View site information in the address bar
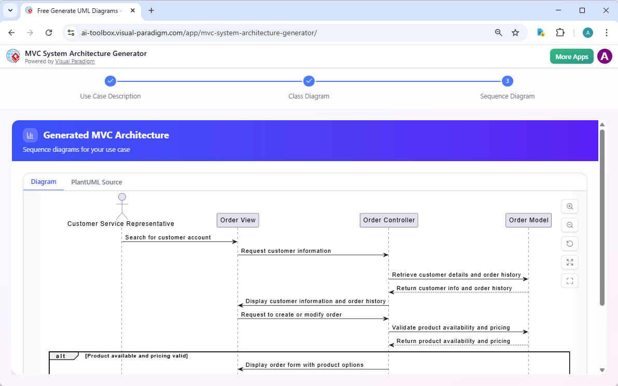 tap(71, 32)
